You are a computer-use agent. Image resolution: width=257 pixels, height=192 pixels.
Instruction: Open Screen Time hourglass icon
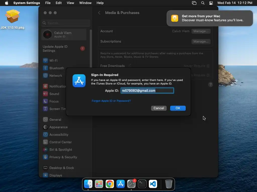(45, 109)
